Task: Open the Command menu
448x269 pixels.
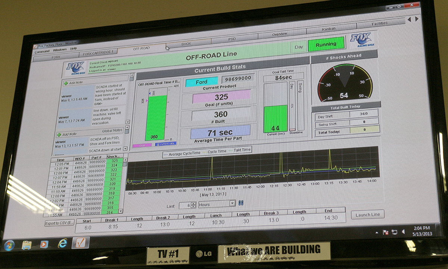Action: 42,51
